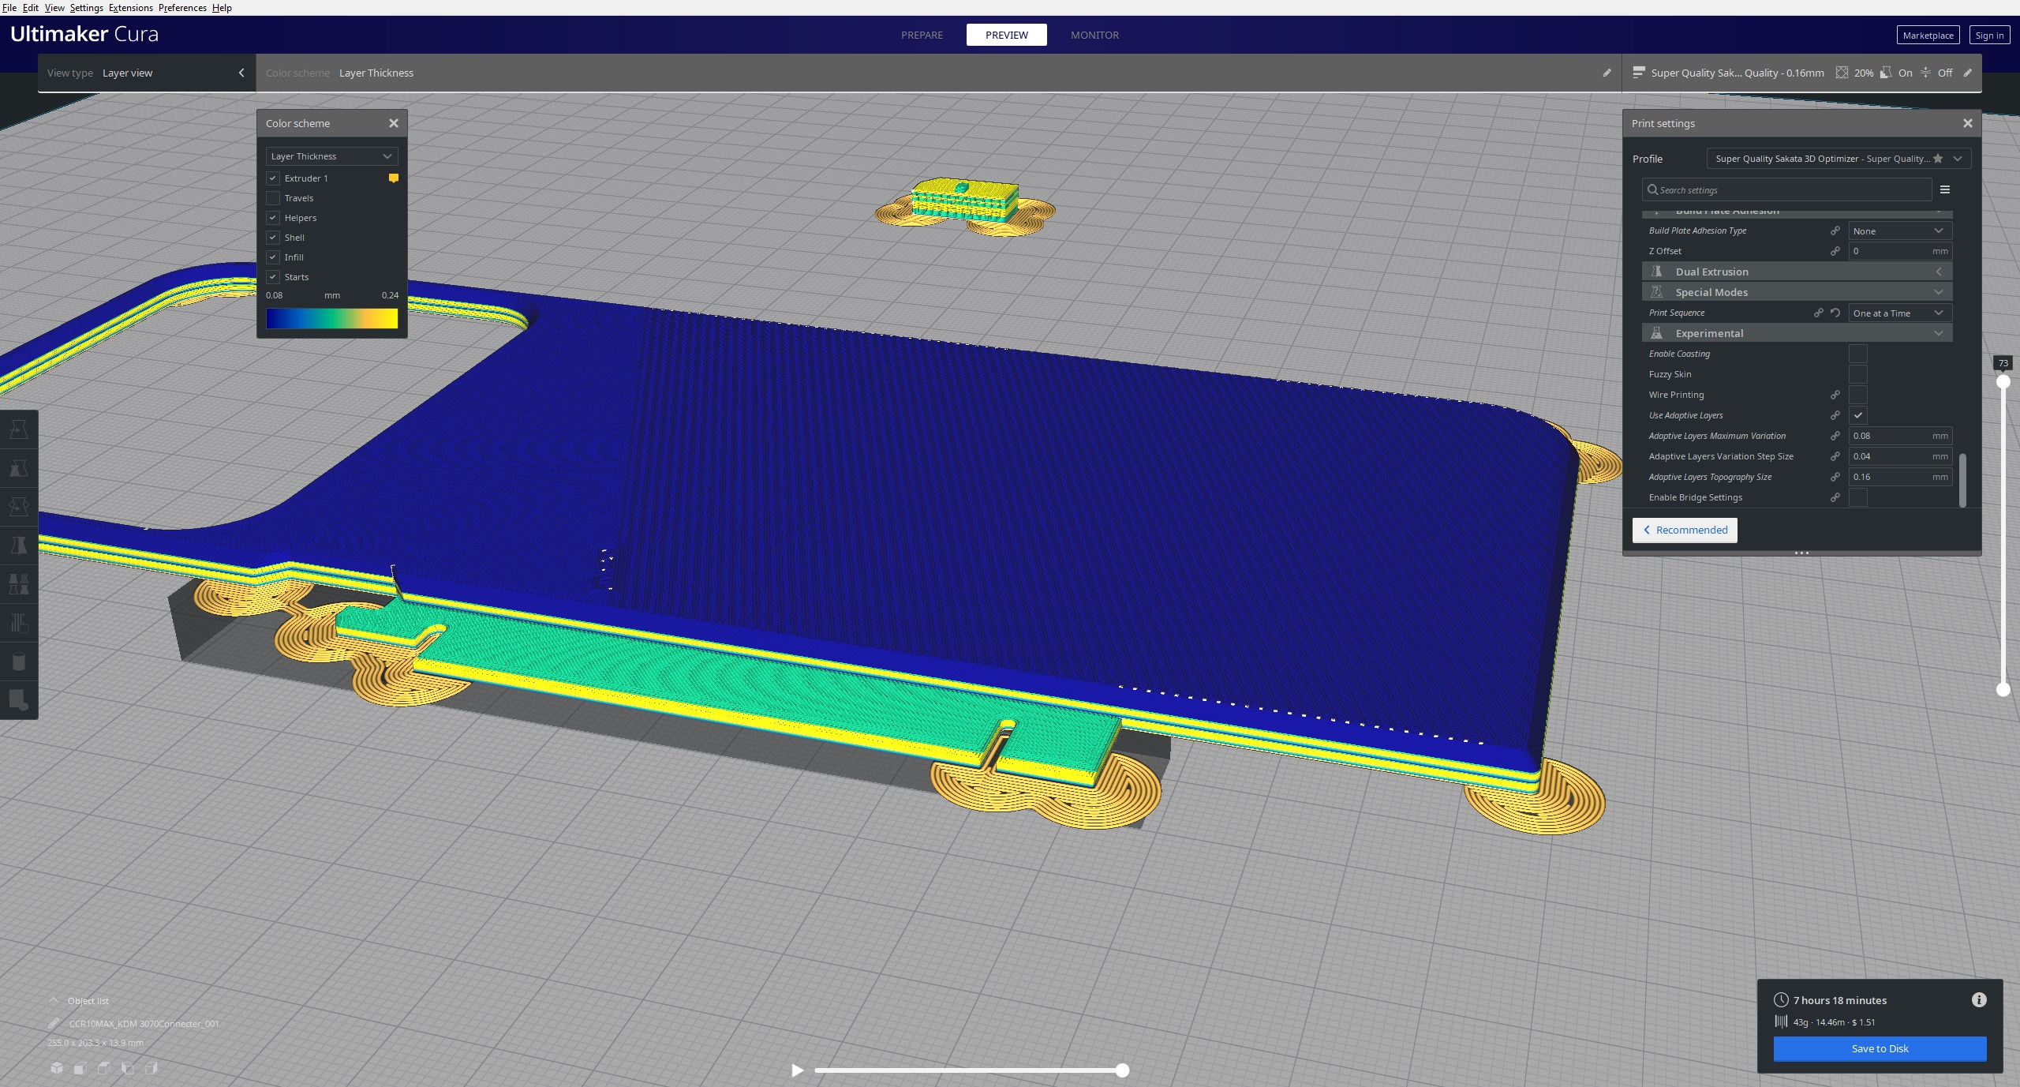The height and width of the screenshot is (1087, 2020).
Task: Click link icon next to Z Offset
Action: (x=1835, y=251)
